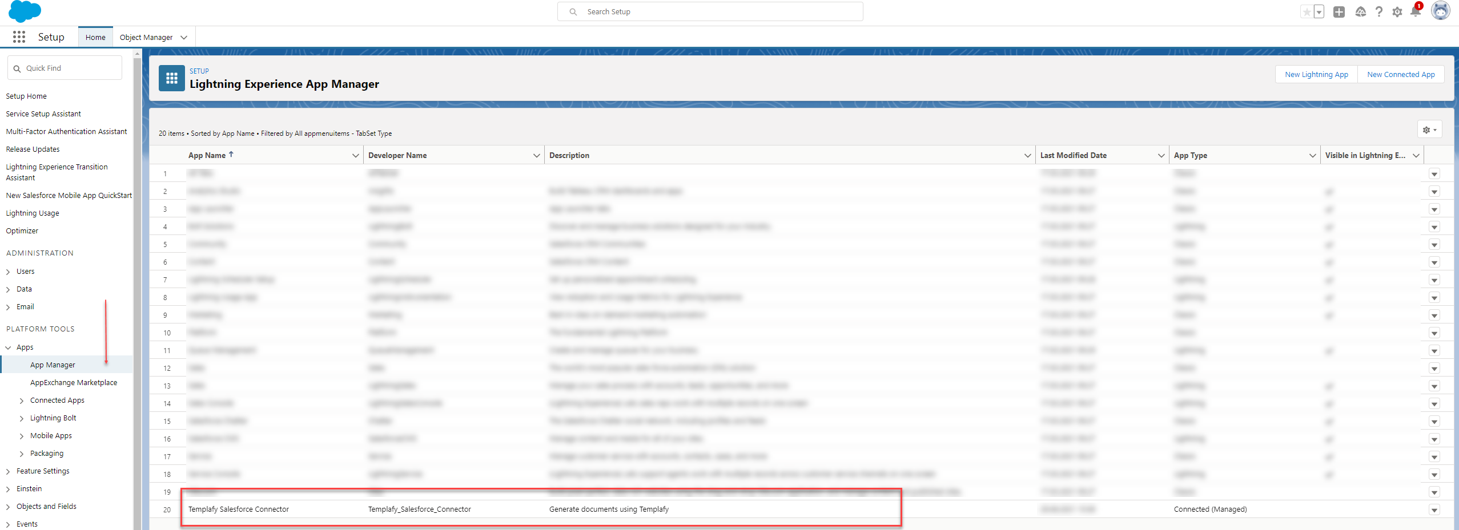Open the row actions menu for row 1
1459x530 pixels.
pyautogui.click(x=1434, y=174)
